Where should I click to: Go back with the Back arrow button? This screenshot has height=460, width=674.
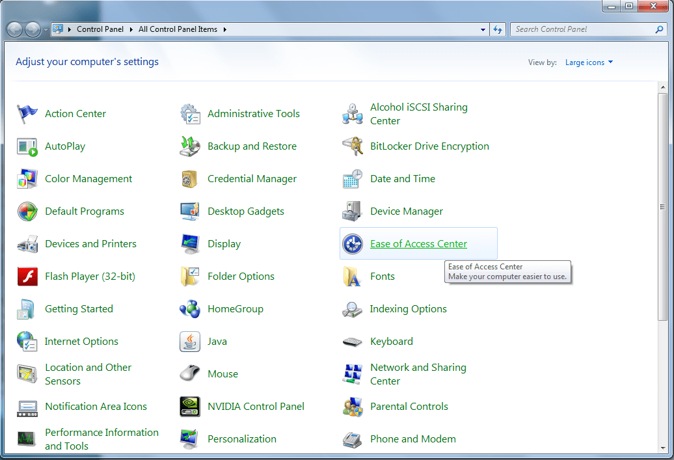pyautogui.click(x=14, y=30)
